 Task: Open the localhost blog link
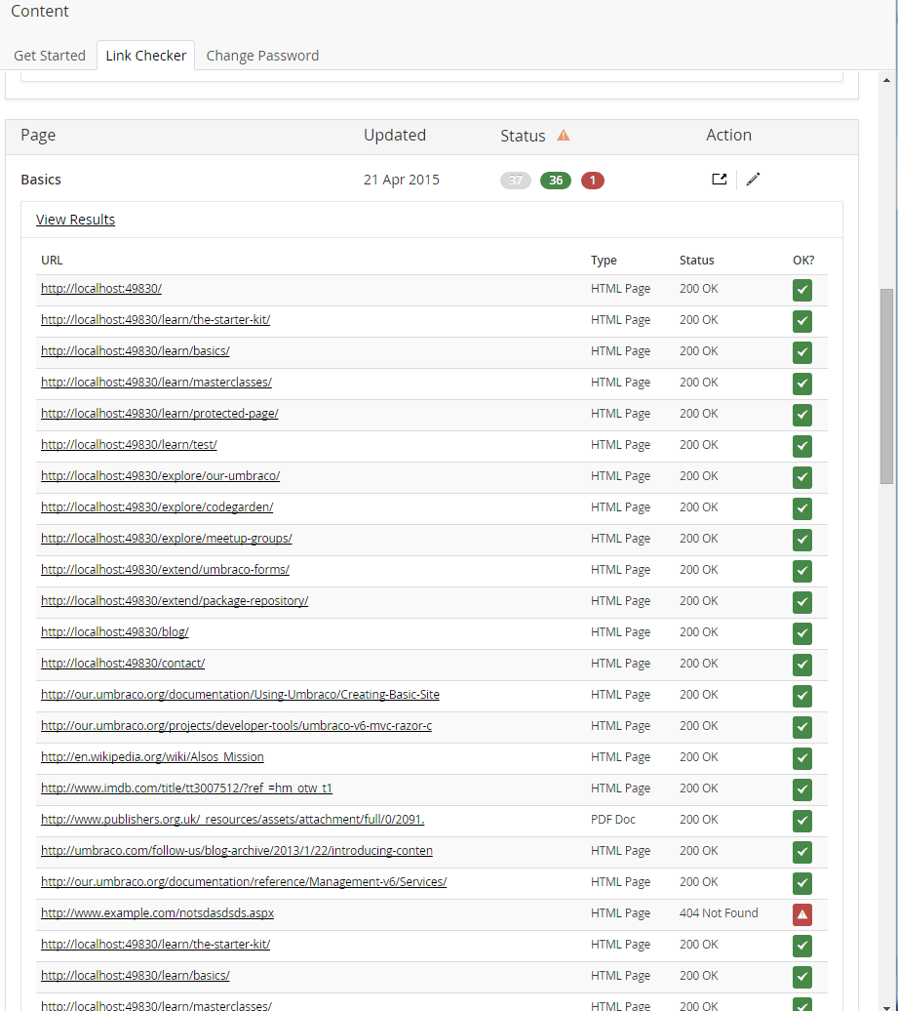point(115,632)
